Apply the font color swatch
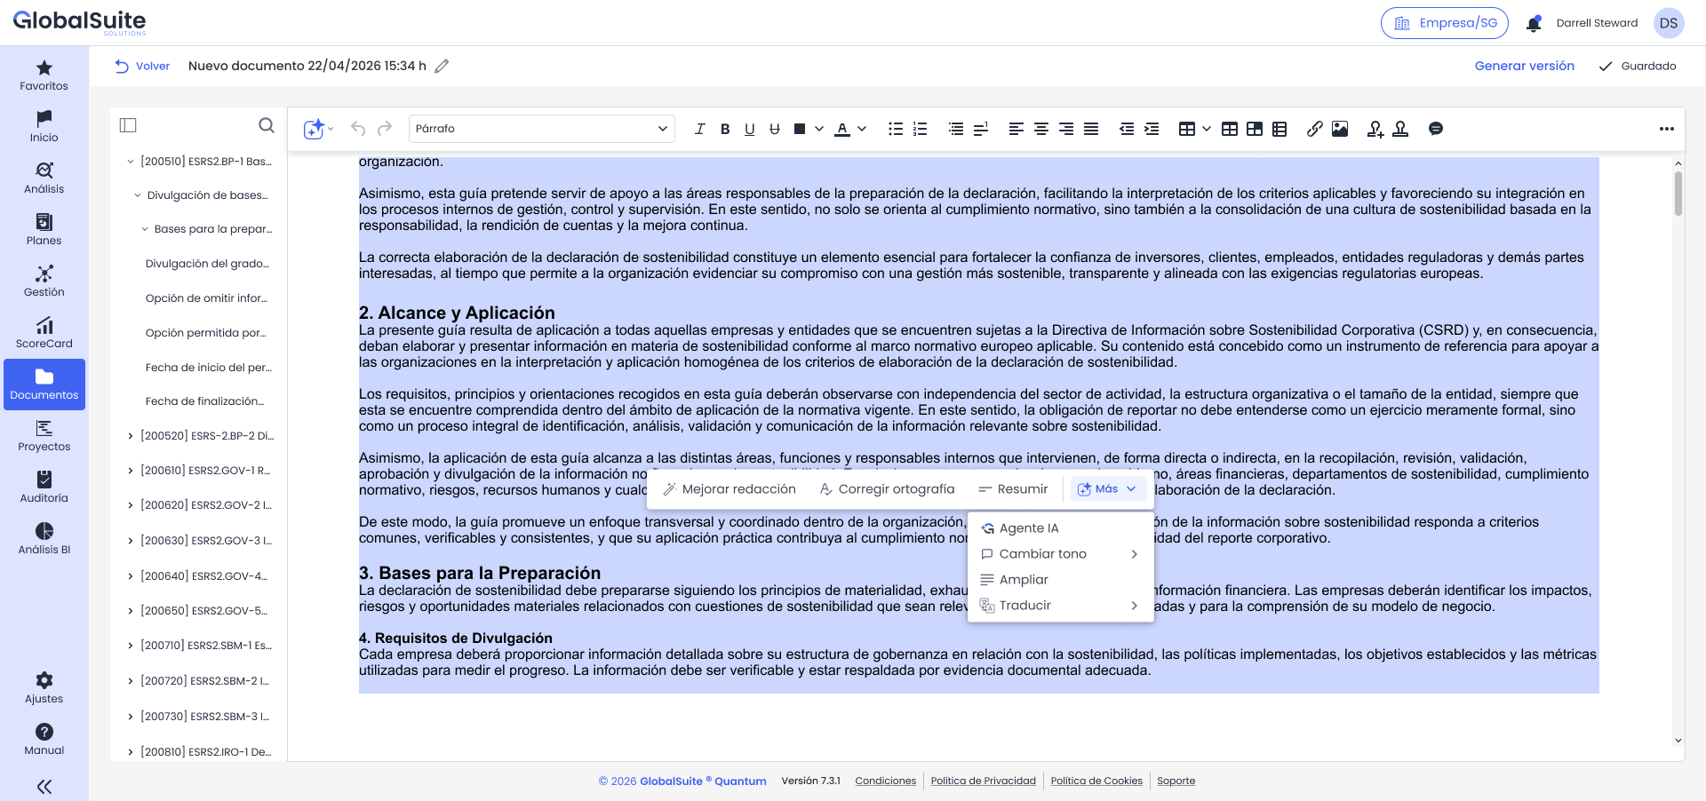The height and width of the screenshot is (801, 1706). pyautogui.click(x=842, y=129)
